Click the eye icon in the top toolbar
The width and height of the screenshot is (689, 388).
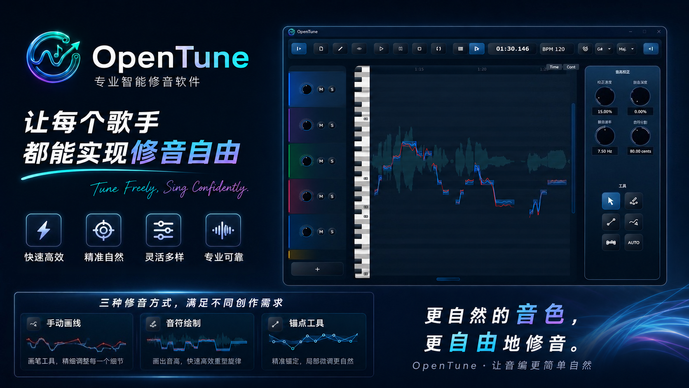pos(359,49)
